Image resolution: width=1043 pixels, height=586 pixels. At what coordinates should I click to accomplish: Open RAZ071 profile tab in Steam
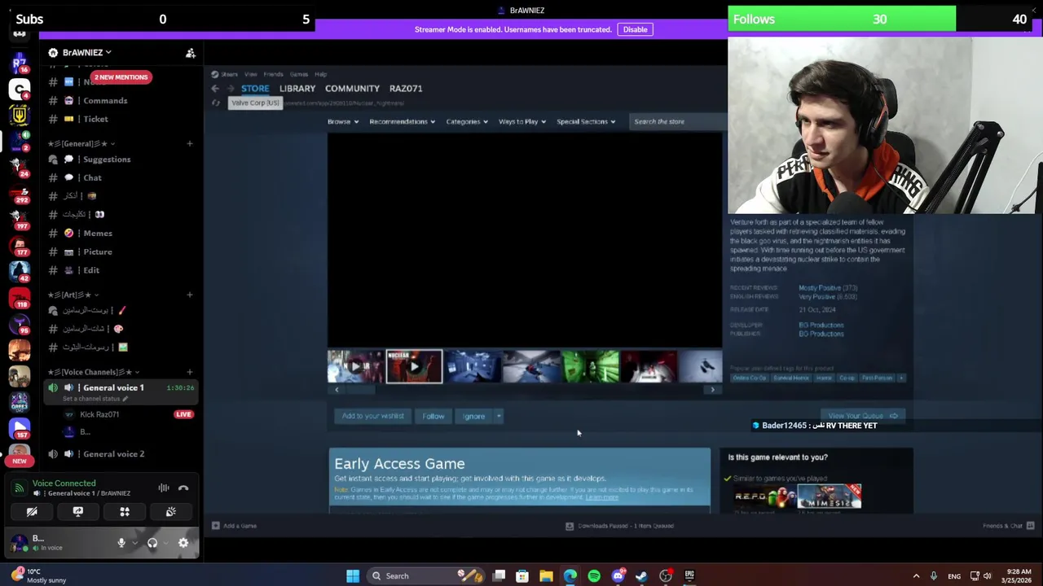[406, 89]
